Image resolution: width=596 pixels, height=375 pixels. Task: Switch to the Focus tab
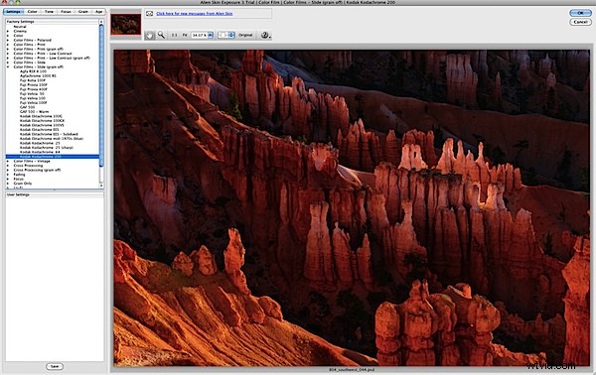[66, 12]
